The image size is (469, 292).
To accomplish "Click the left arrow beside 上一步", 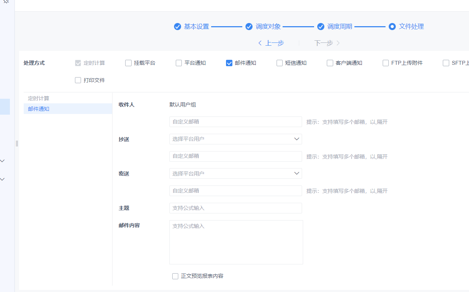I will [x=260, y=43].
